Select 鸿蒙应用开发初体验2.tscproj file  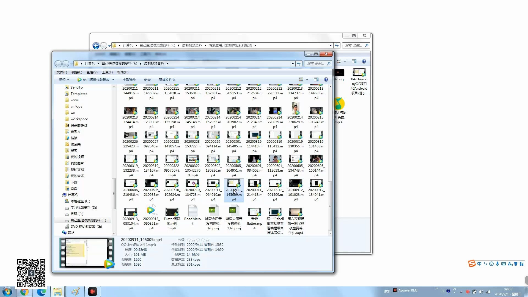click(x=234, y=217)
